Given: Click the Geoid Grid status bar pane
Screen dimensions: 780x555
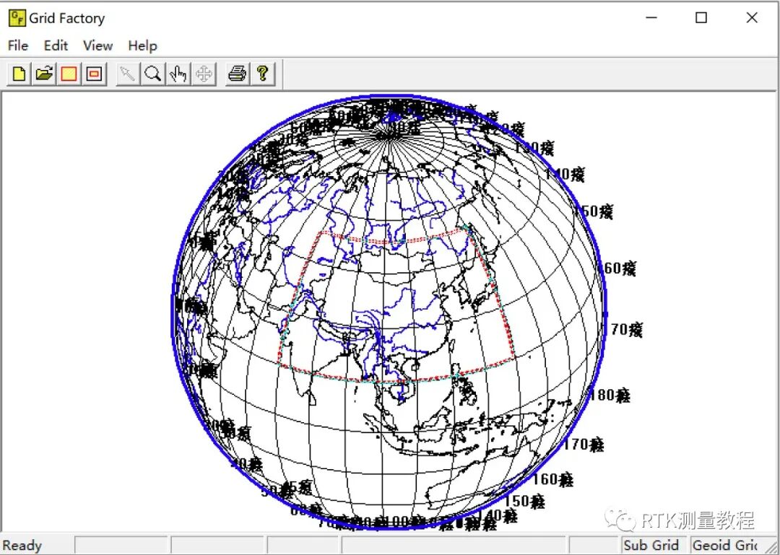Looking at the screenshot, I should tap(725, 545).
